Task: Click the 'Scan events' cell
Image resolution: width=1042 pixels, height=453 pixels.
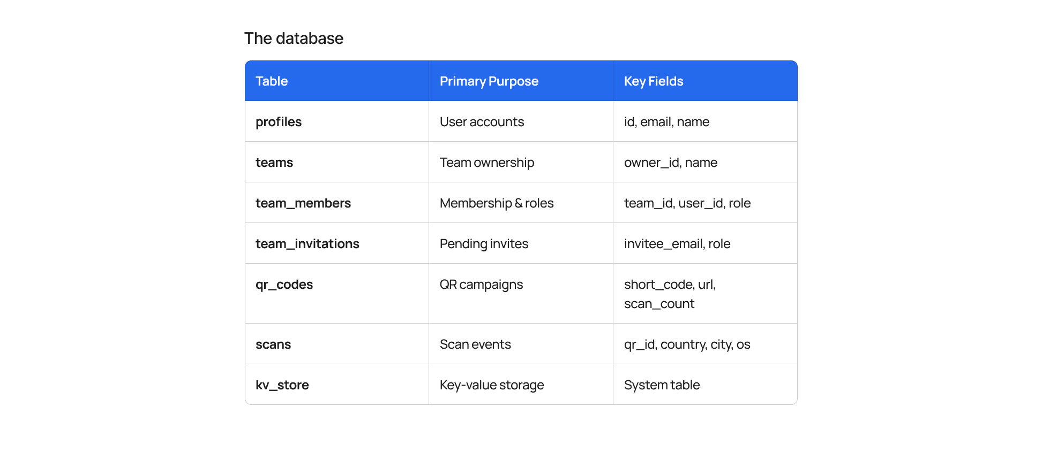Action: click(x=521, y=344)
